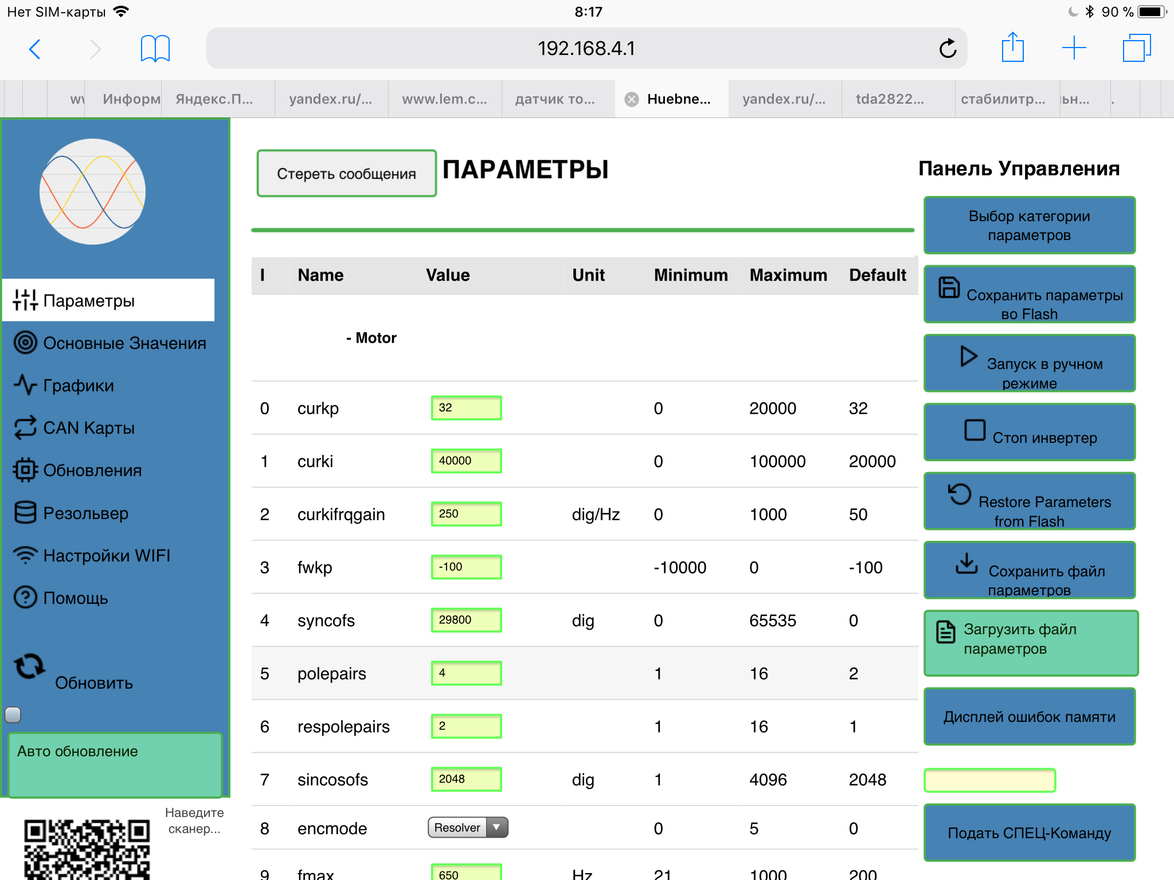Switch to the tda2822... browser tab

pos(890,99)
